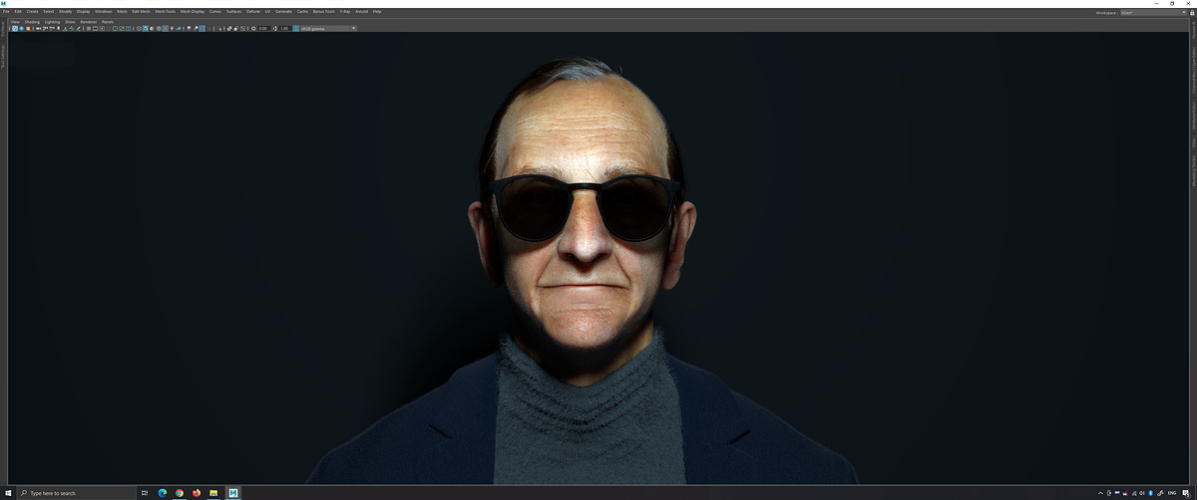Viewport: 1197px width, 500px height.
Task: Open the Display menu
Action: pyautogui.click(x=83, y=11)
